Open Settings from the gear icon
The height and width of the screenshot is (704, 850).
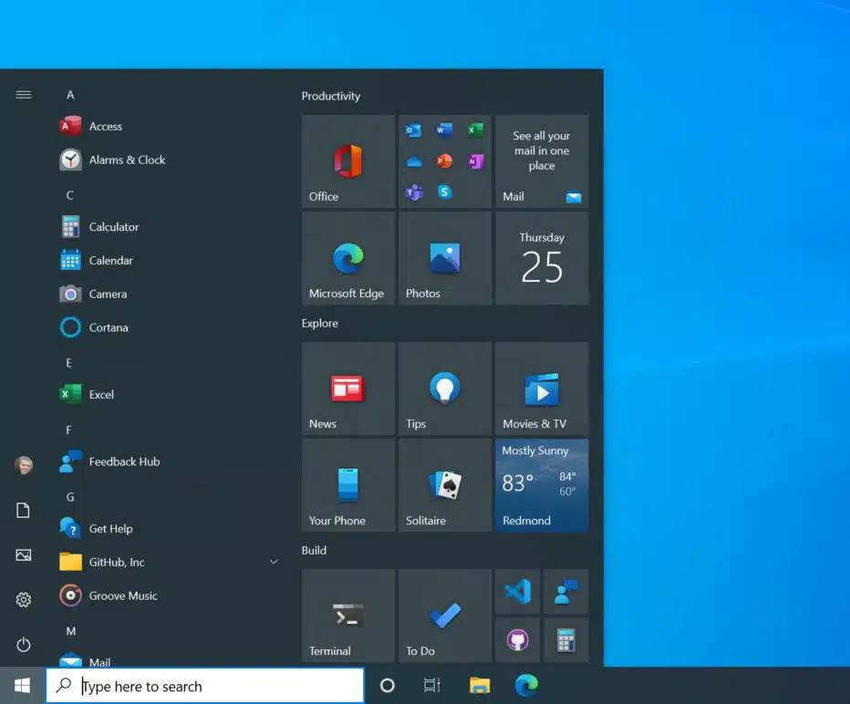tap(24, 599)
